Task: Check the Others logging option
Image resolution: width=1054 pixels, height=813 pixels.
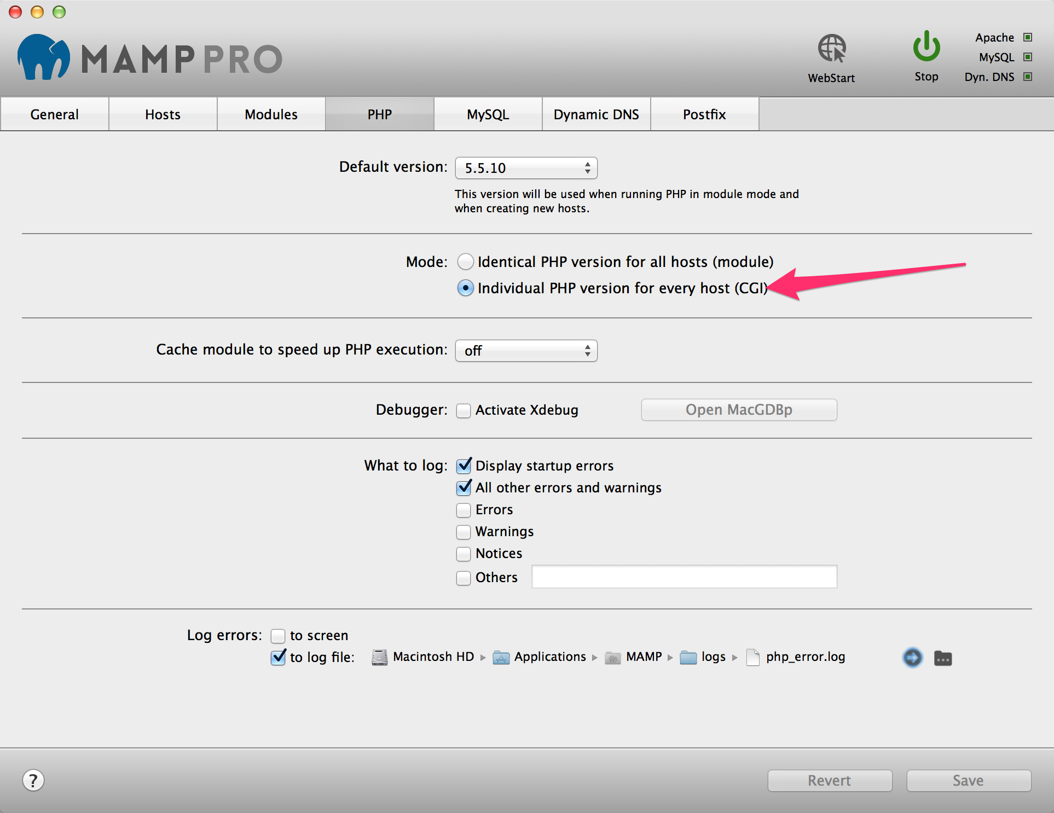Action: pos(464,578)
